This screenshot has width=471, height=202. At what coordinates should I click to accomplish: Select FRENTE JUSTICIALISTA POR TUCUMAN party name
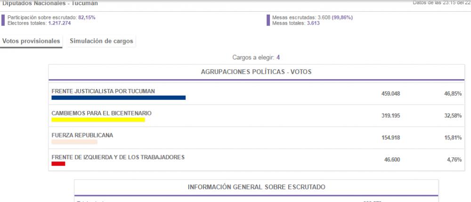pos(103,91)
